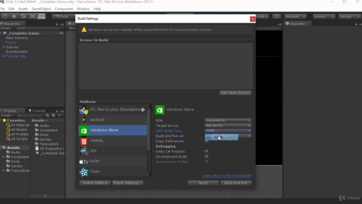Close the Build Settings dialog
This screenshot has width=362, height=204.
(252, 19)
